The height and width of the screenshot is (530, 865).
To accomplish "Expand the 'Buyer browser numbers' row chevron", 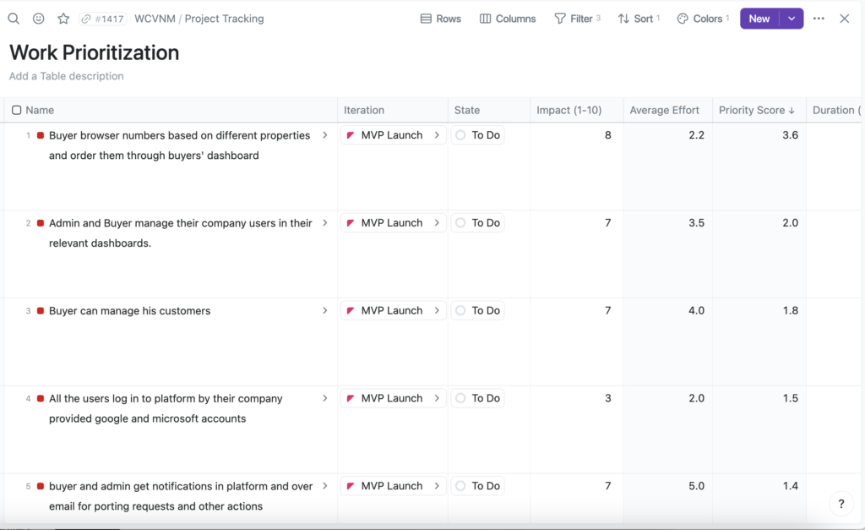I will [325, 135].
